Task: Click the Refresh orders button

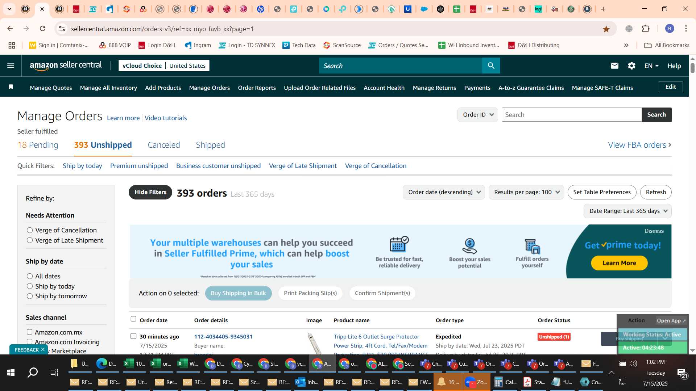Action: point(656,192)
